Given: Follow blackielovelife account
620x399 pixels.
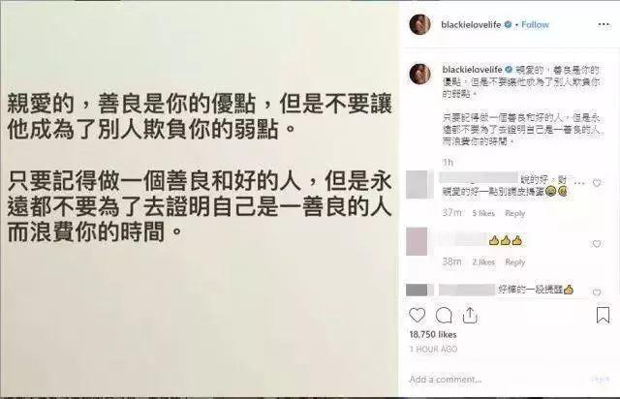Looking at the screenshot, I should click(x=535, y=24).
